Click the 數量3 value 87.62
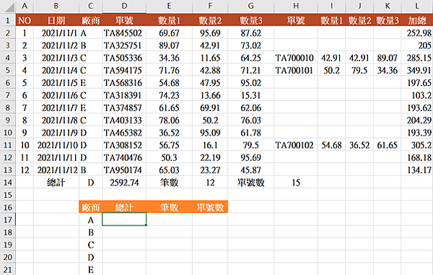The image size is (433, 275). pos(250,33)
